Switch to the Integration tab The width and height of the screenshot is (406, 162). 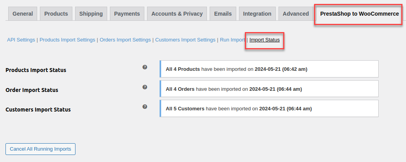pos(257,14)
